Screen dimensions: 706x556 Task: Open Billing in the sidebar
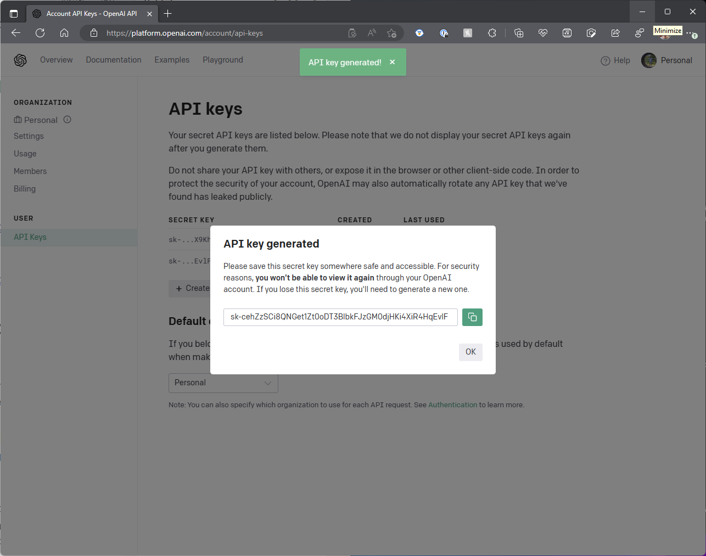[x=25, y=189]
